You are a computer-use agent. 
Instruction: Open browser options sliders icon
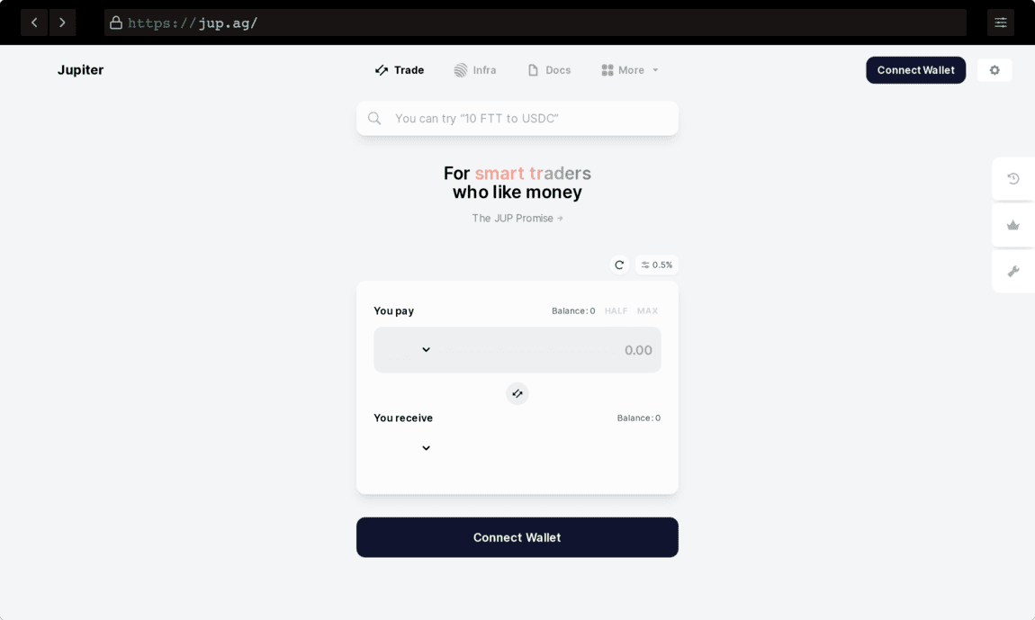[1001, 22]
